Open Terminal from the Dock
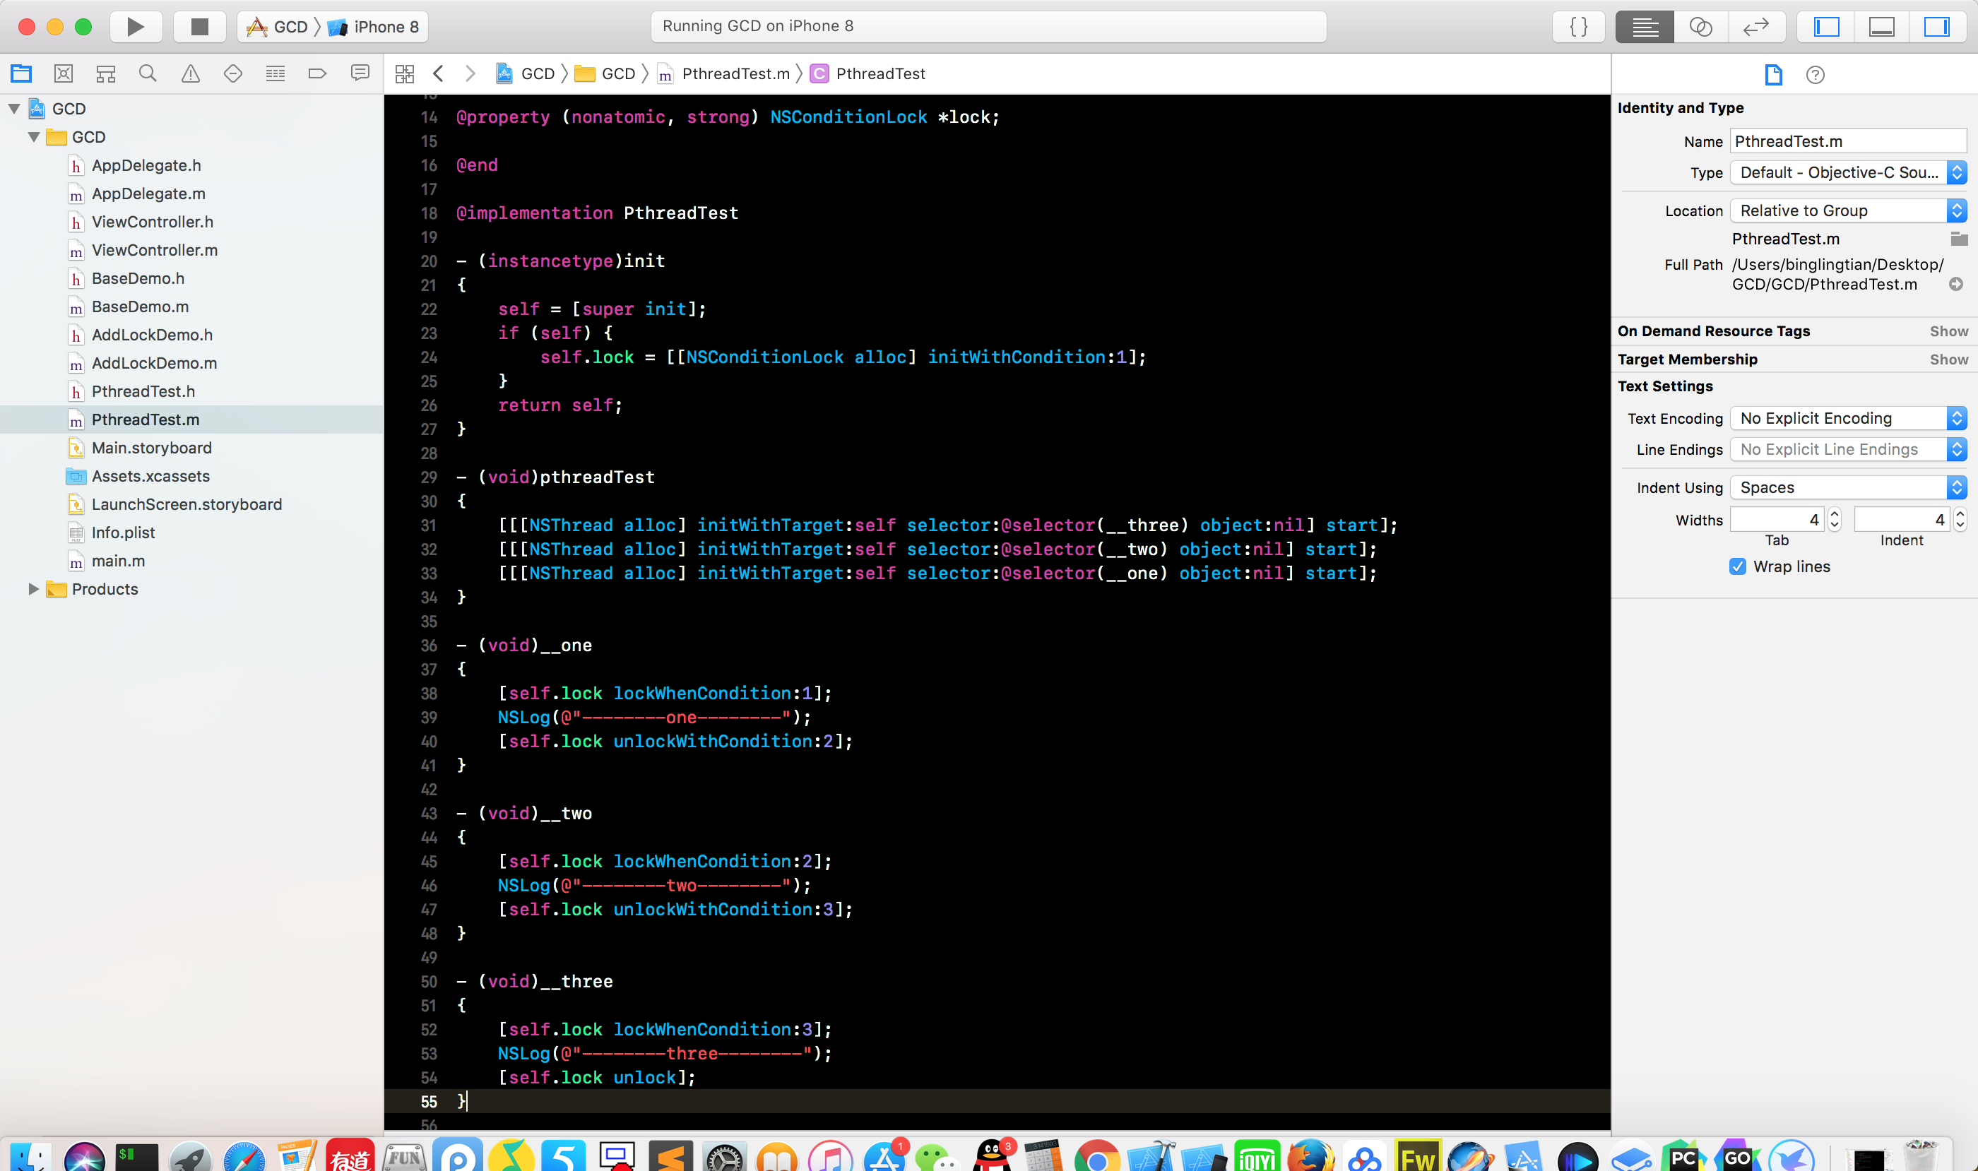This screenshot has width=1978, height=1171. coord(136,1157)
